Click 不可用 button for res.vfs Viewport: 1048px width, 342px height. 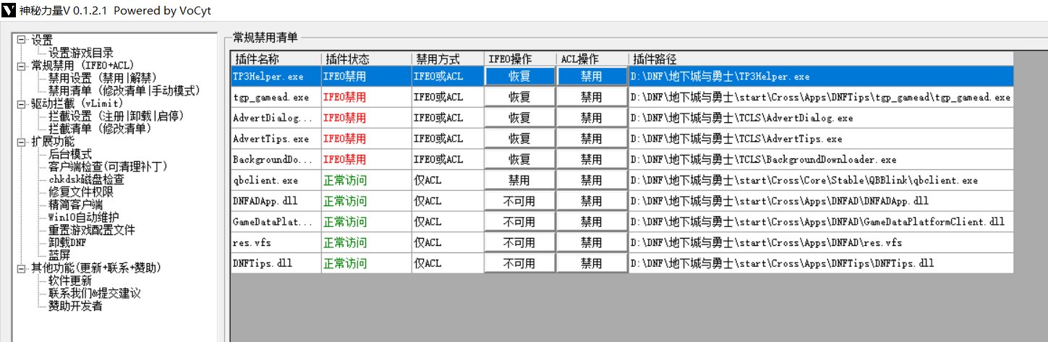click(x=520, y=242)
